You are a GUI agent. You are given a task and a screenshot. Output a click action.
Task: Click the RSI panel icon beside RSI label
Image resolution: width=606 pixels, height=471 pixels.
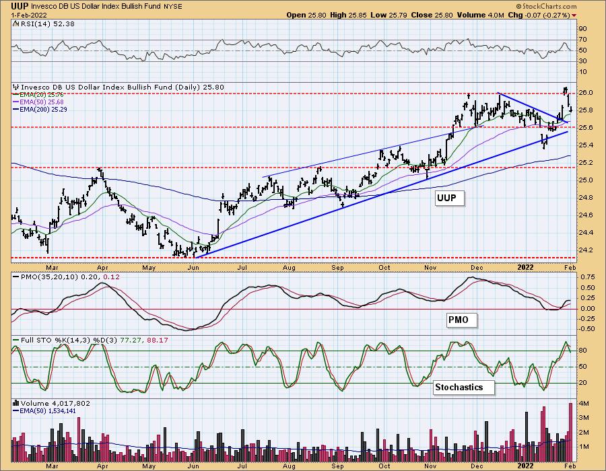click(16, 24)
